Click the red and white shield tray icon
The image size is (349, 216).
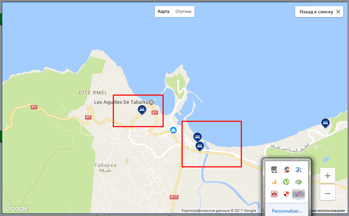coord(286,194)
